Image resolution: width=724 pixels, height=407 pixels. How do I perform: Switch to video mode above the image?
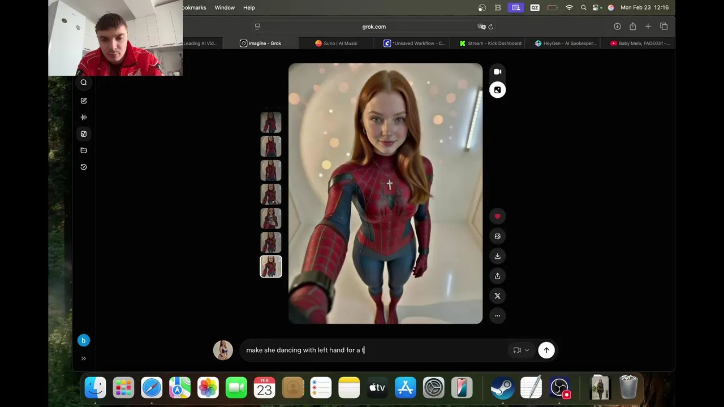pos(498,72)
